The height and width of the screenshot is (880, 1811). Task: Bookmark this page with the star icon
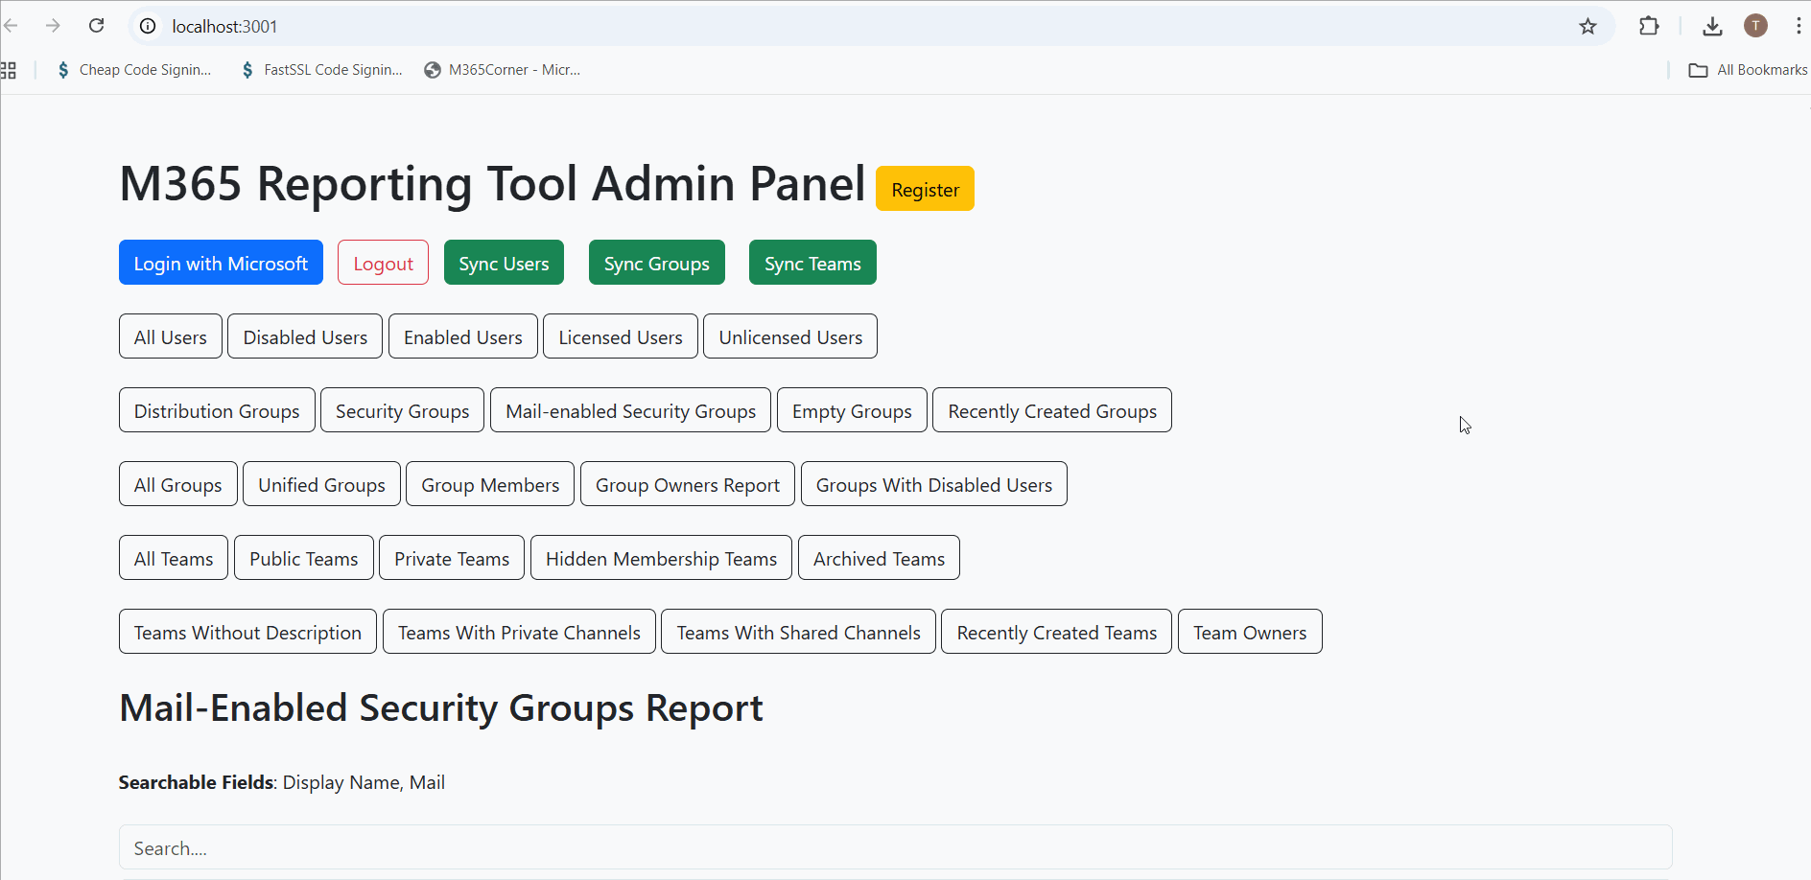pyautogui.click(x=1588, y=26)
